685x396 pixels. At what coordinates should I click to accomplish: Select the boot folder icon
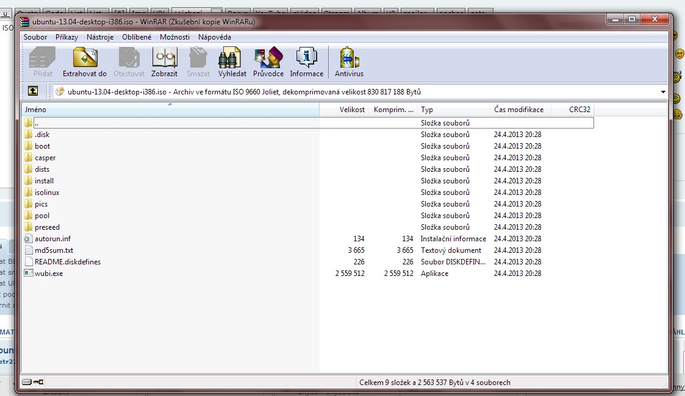pyautogui.click(x=29, y=146)
